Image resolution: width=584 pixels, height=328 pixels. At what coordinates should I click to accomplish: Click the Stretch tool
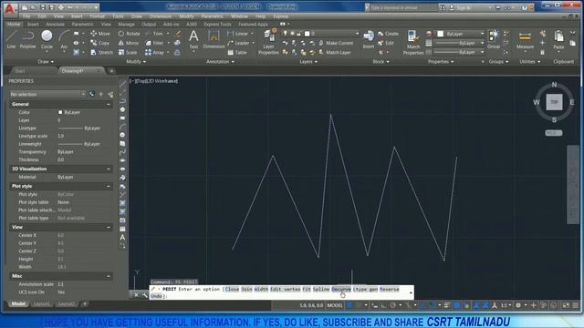click(101, 53)
